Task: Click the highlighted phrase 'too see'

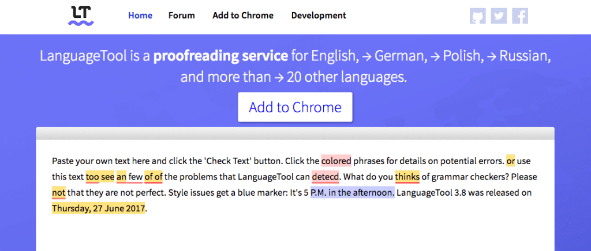Action: click(100, 177)
